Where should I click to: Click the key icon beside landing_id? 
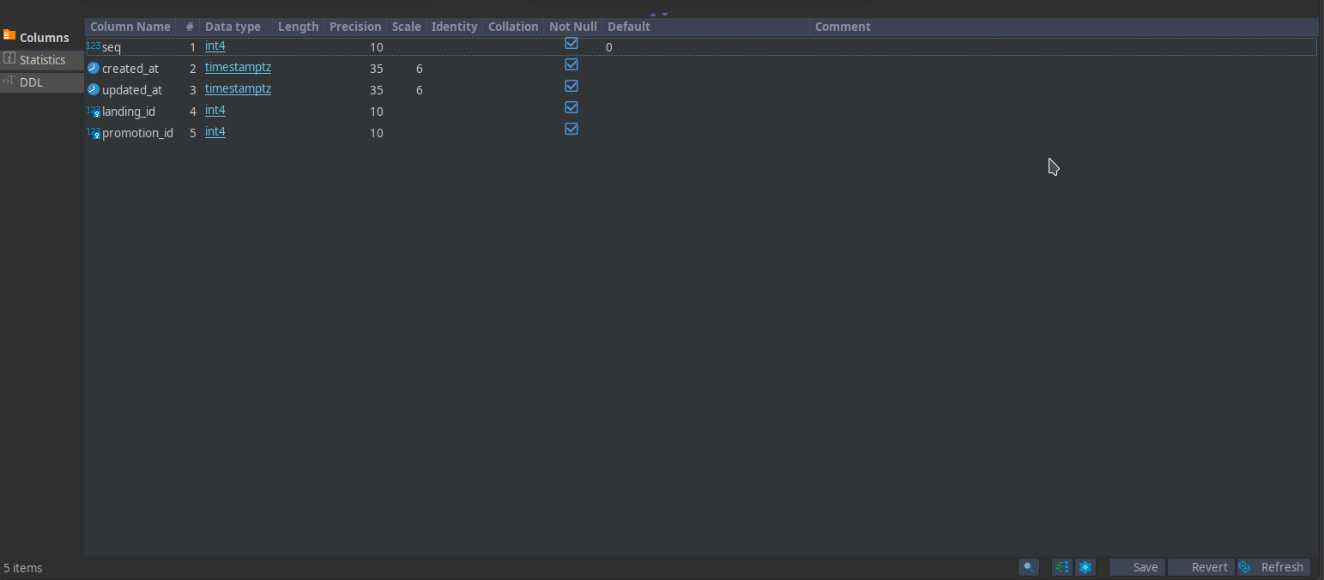coord(94,112)
